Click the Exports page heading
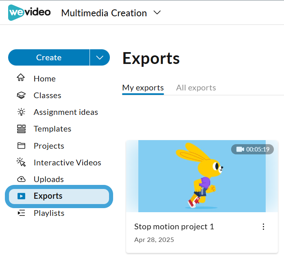The width and height of the screenshot is (284, 257). (x=151, y=58)
